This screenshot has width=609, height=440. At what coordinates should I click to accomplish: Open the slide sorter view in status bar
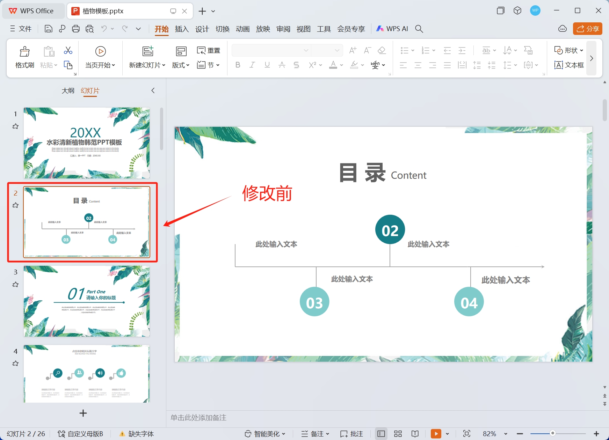[x=398, y=433]
